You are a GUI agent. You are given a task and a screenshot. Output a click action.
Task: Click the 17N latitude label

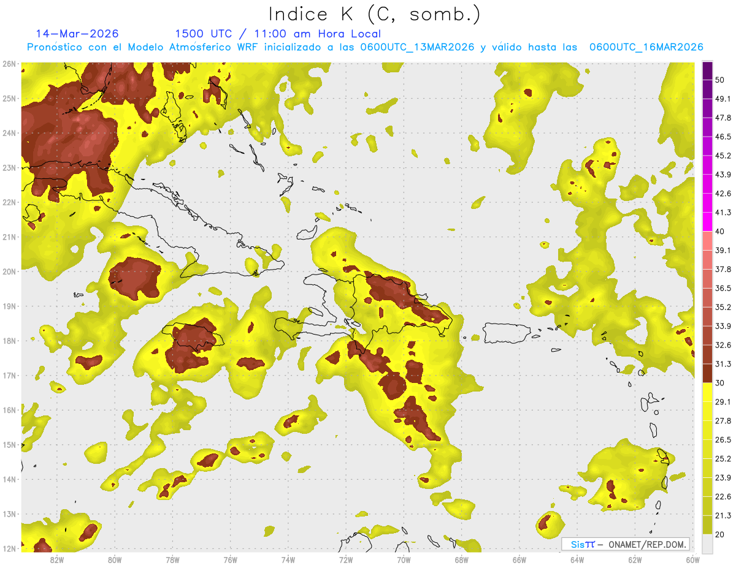(9, 375)
